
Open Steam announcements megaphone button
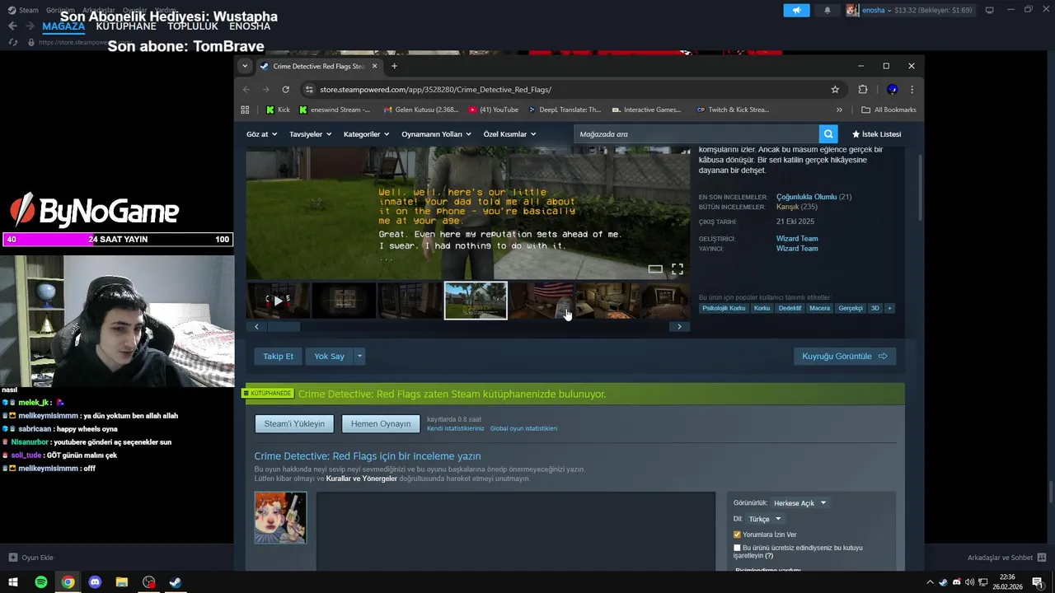click(796, 10)
